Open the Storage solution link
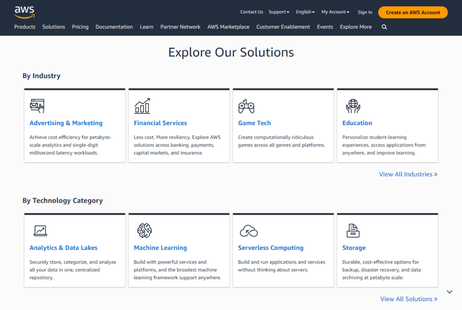The width and height of the screenshot is (462, 310). click(354, 248)
